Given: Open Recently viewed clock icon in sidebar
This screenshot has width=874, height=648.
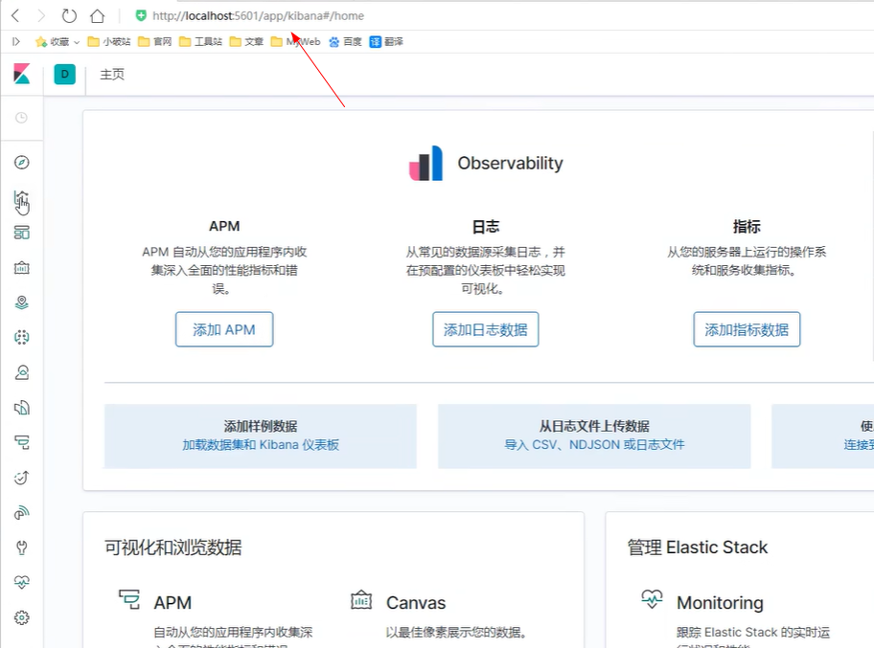Looking at the screenshot, I should (x=21, y=118).
